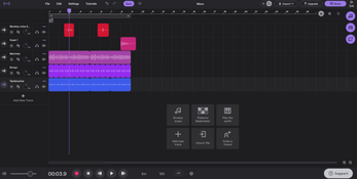The image size is (357, 179).
Task: Click the Invite a friend tile
Action: point(228,139)
